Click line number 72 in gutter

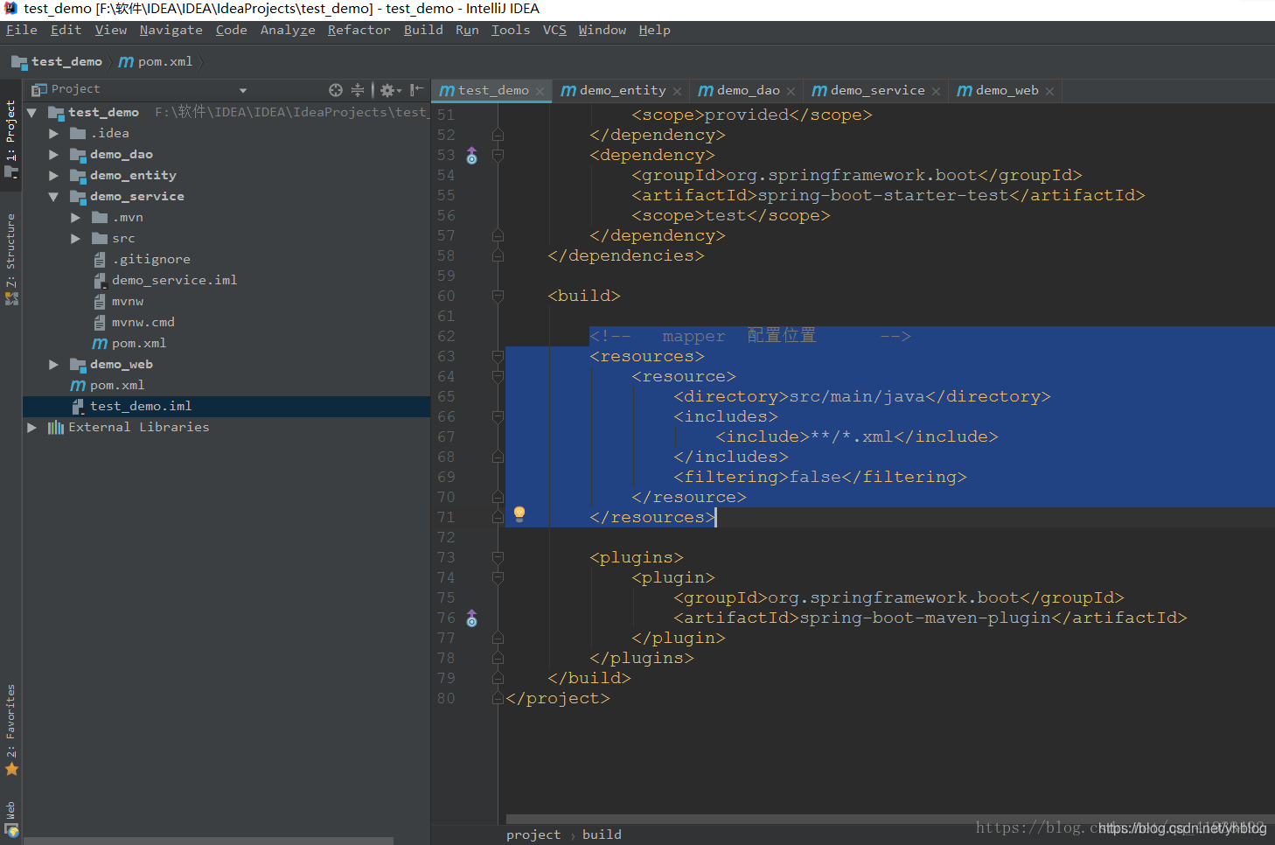(x=446, y=538)
